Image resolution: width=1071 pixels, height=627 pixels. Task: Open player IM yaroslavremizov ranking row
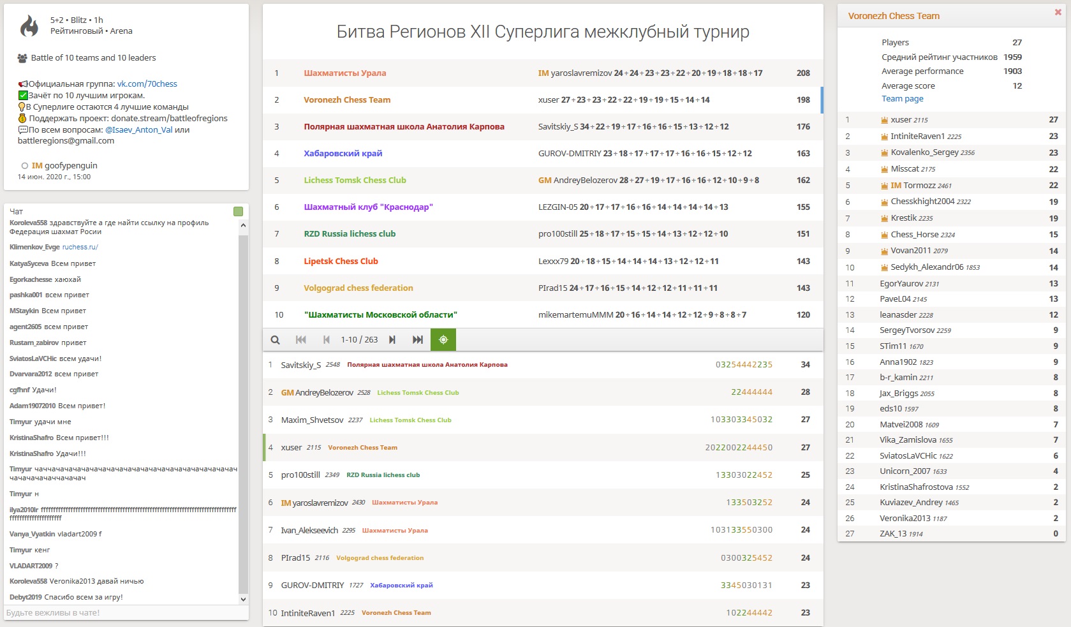[x=543, y=503]
